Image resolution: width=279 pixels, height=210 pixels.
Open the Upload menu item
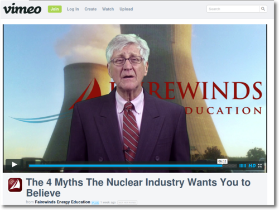126,9
